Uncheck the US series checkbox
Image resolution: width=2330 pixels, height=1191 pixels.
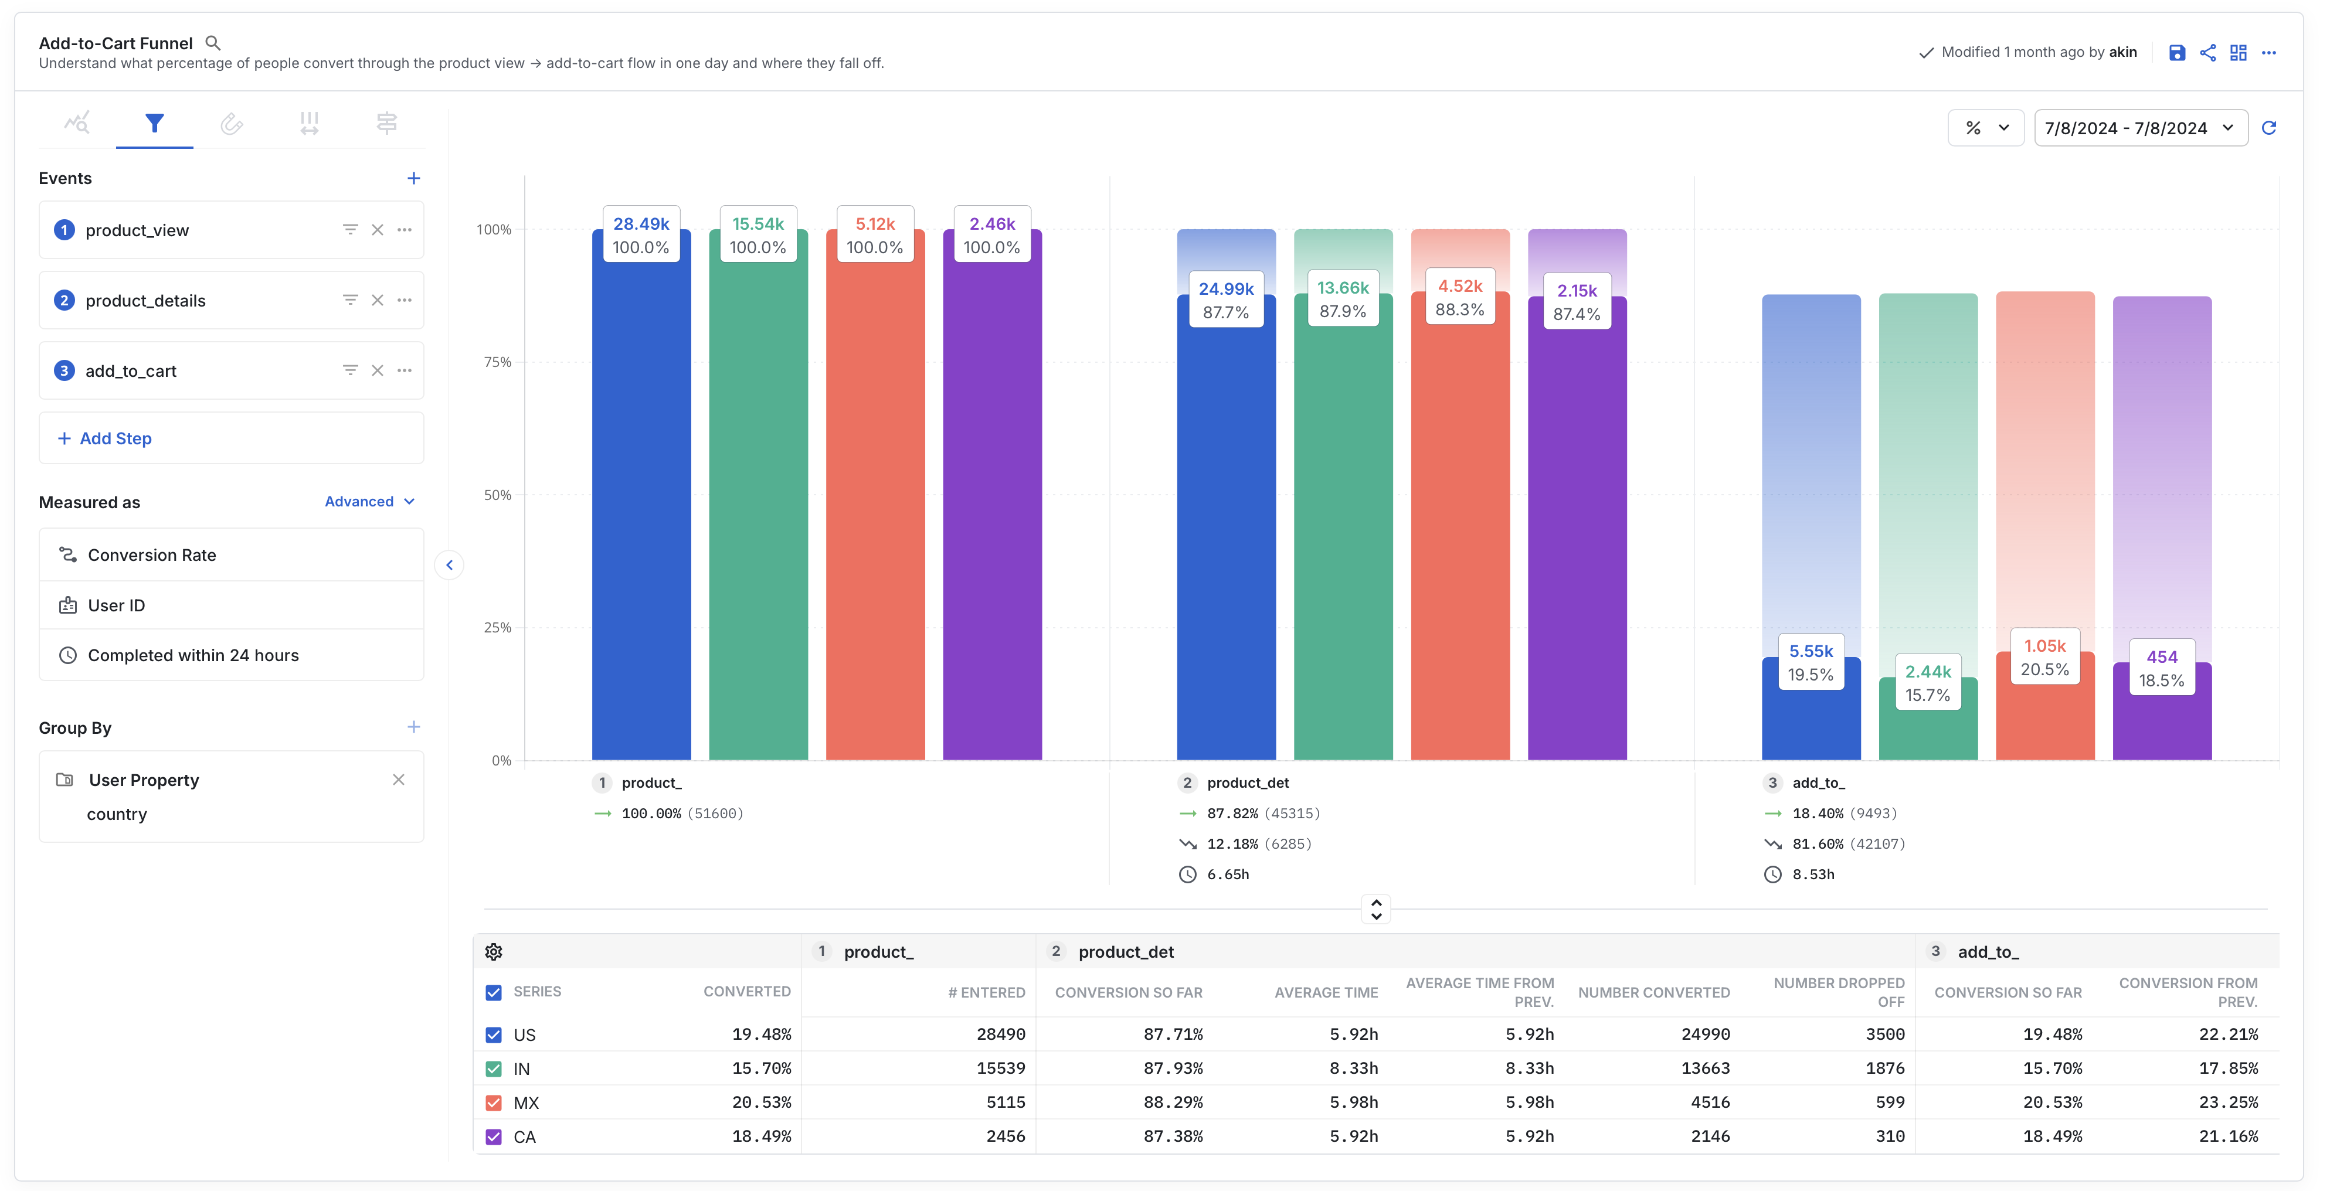494,1035
